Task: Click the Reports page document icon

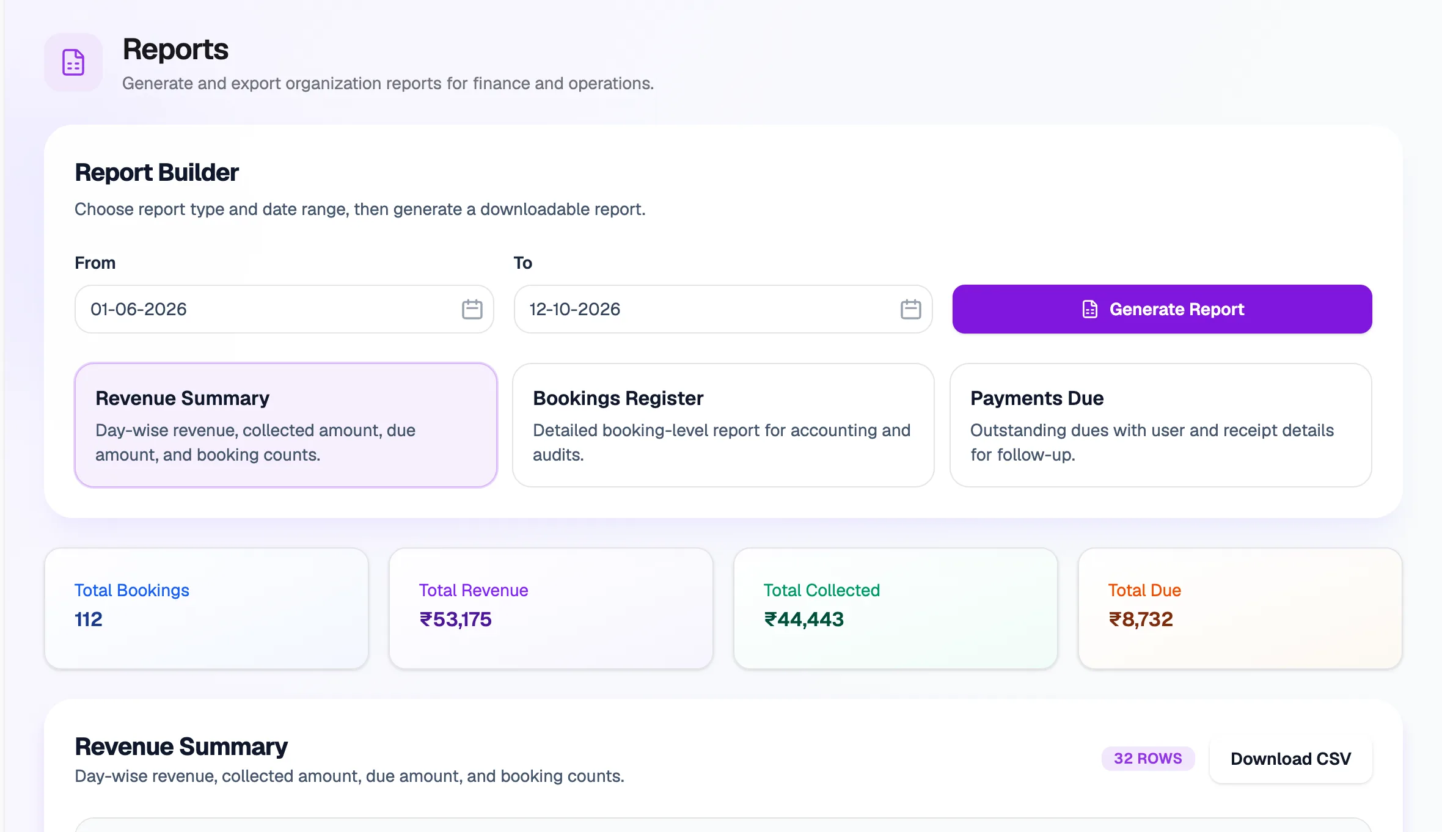Action: click(x=73, y=62)
